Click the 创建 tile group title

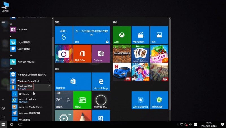57,23
